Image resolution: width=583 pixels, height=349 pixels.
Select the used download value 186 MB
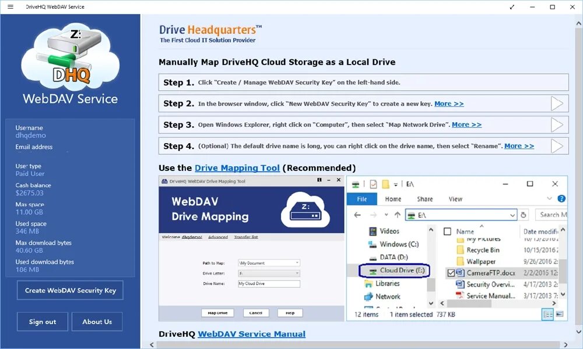27,270
